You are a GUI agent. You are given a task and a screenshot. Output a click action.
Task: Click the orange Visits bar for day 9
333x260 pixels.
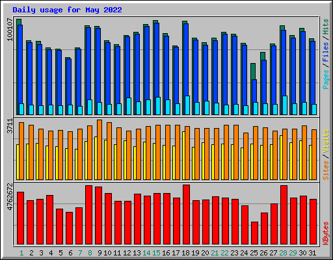click(100, 149)
